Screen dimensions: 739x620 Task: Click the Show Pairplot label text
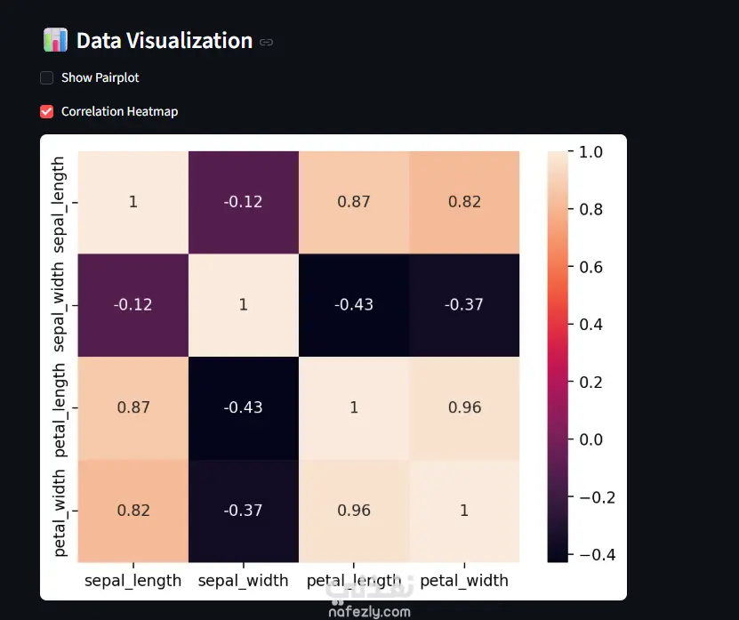[100, 77]
